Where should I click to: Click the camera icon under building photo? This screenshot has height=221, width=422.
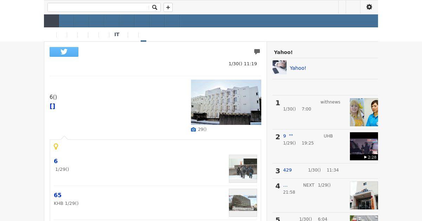pos(193,129)
